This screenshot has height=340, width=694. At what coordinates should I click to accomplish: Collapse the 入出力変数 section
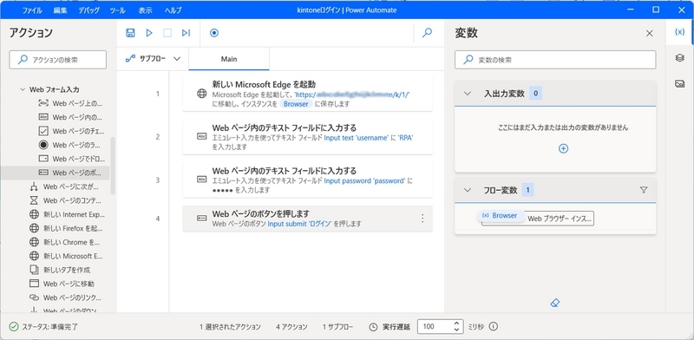pos(467,94)
